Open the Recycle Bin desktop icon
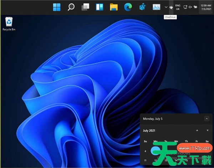This screenshot has width=214, height=168. (9, 22)
